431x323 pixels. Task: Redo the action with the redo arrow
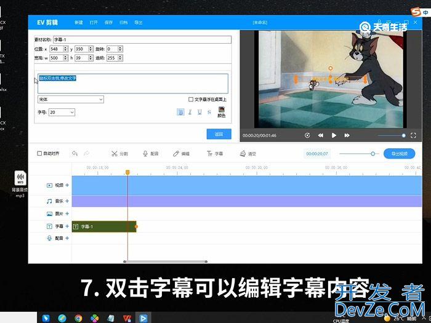(87, 153)
